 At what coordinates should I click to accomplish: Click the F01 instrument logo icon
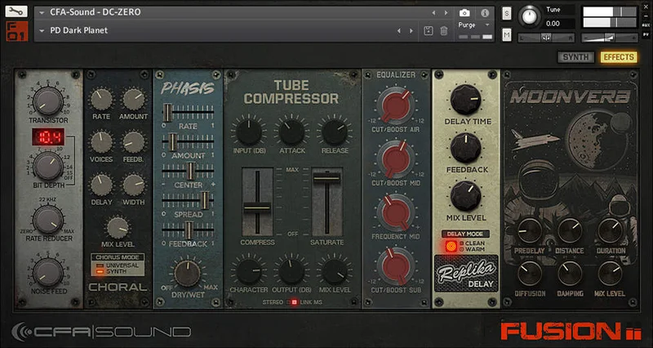coord(16,31)
